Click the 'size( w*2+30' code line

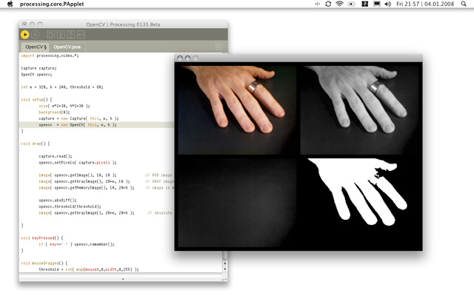coord(64,106)
